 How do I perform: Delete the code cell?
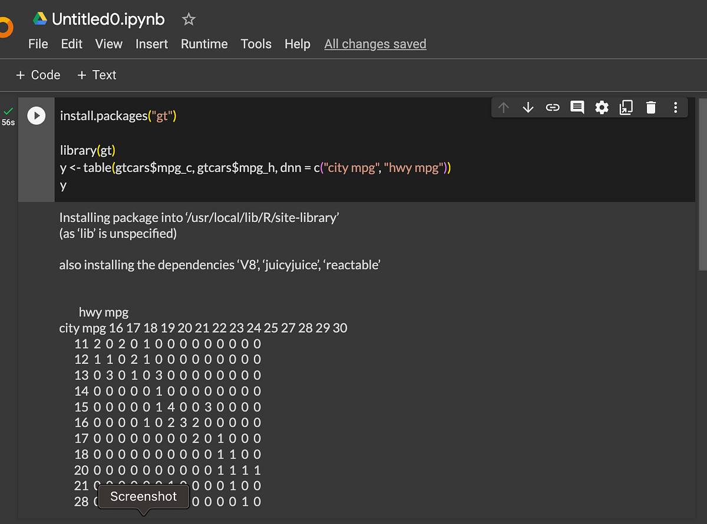(x=650, y=107)
